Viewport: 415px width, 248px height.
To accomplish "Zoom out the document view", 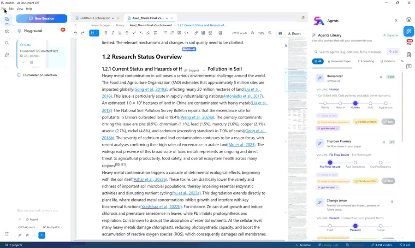I will [x=253, y=33].
